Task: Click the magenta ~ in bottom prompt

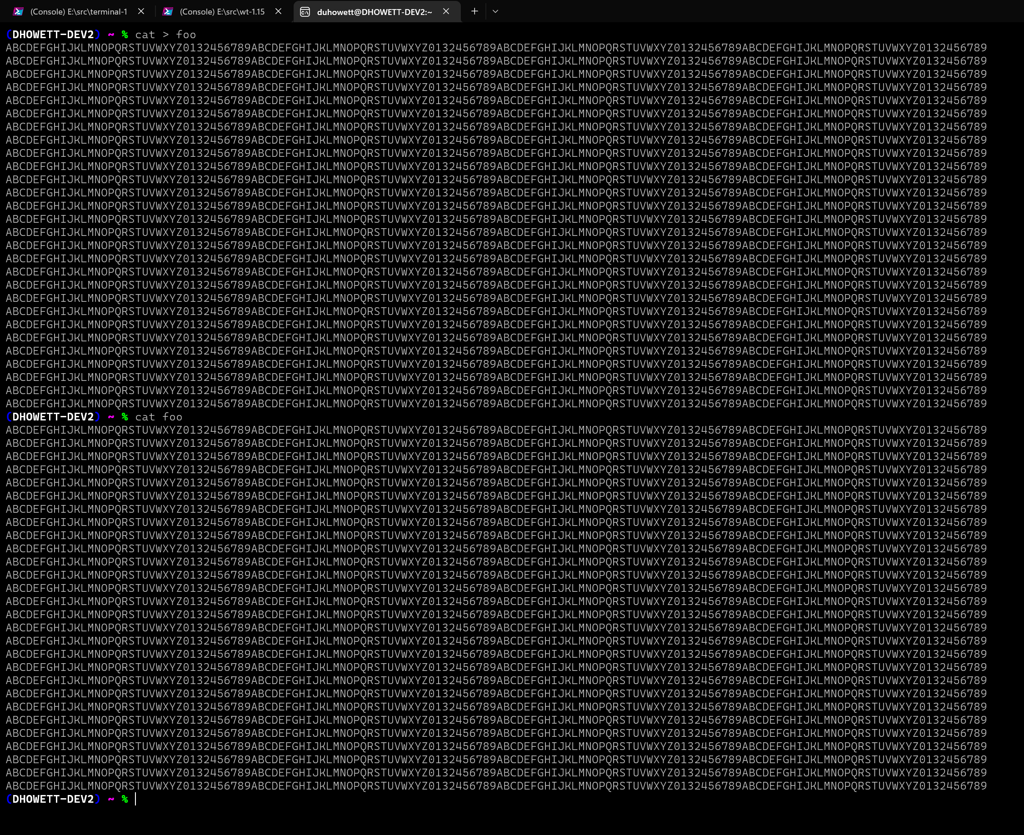Action: (111, 799)
